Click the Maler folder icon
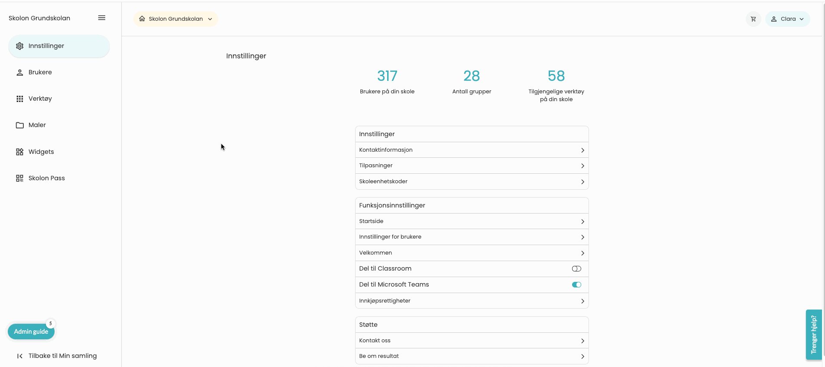 pyautogui.click(x=19, y=125)
